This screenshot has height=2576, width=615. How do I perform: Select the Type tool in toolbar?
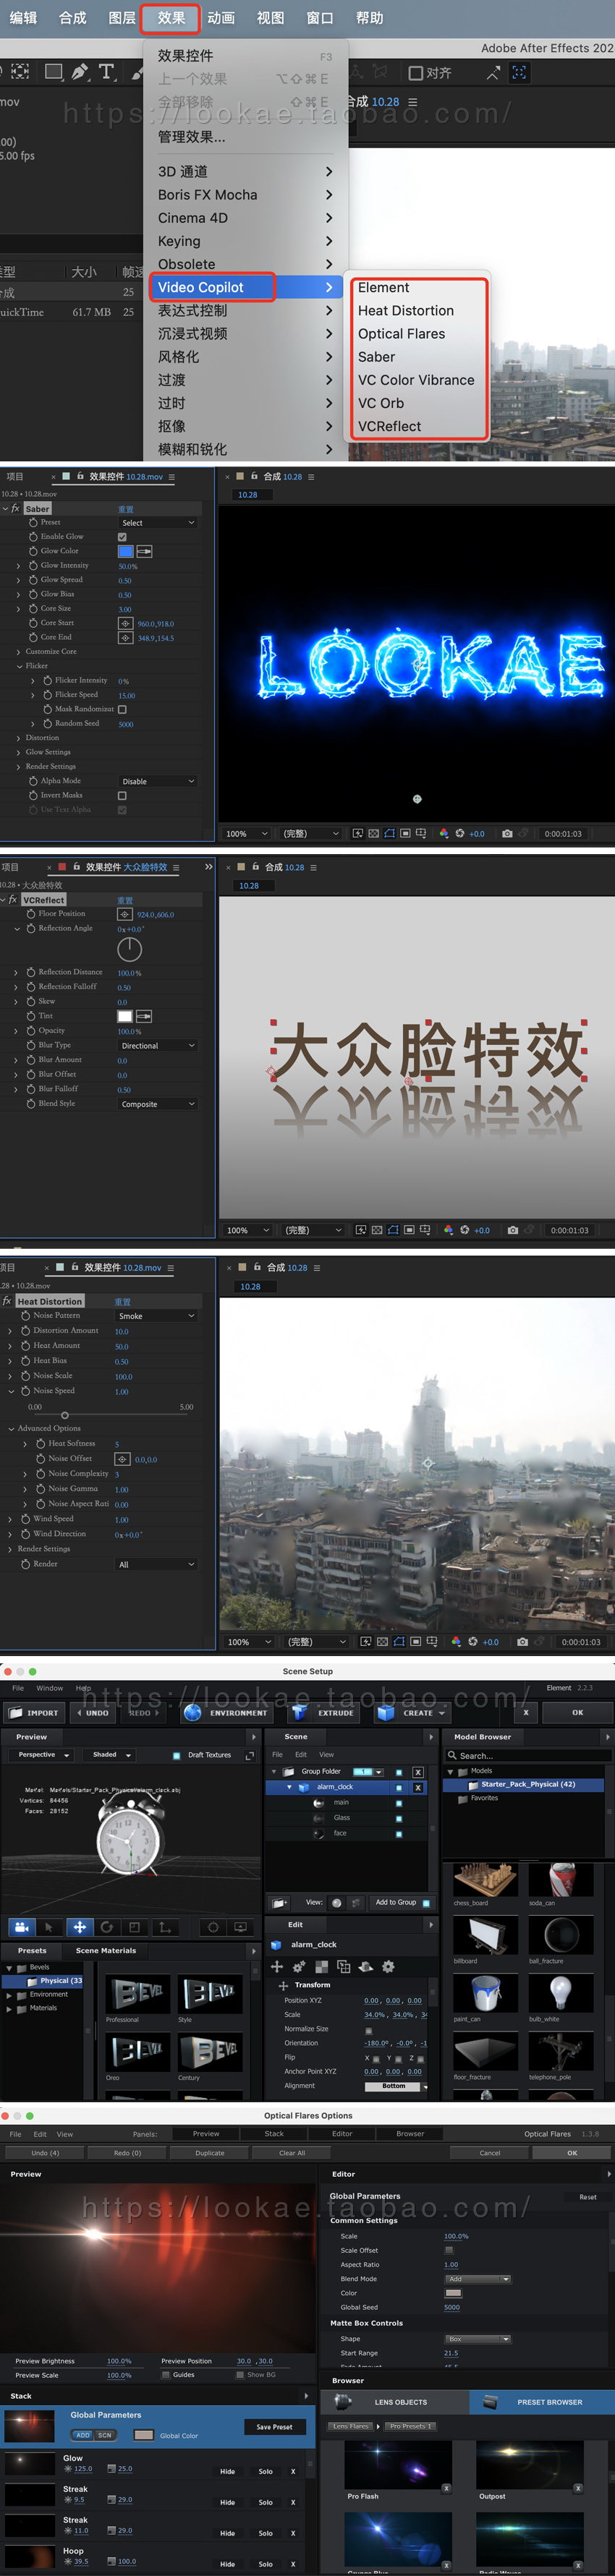106,72
